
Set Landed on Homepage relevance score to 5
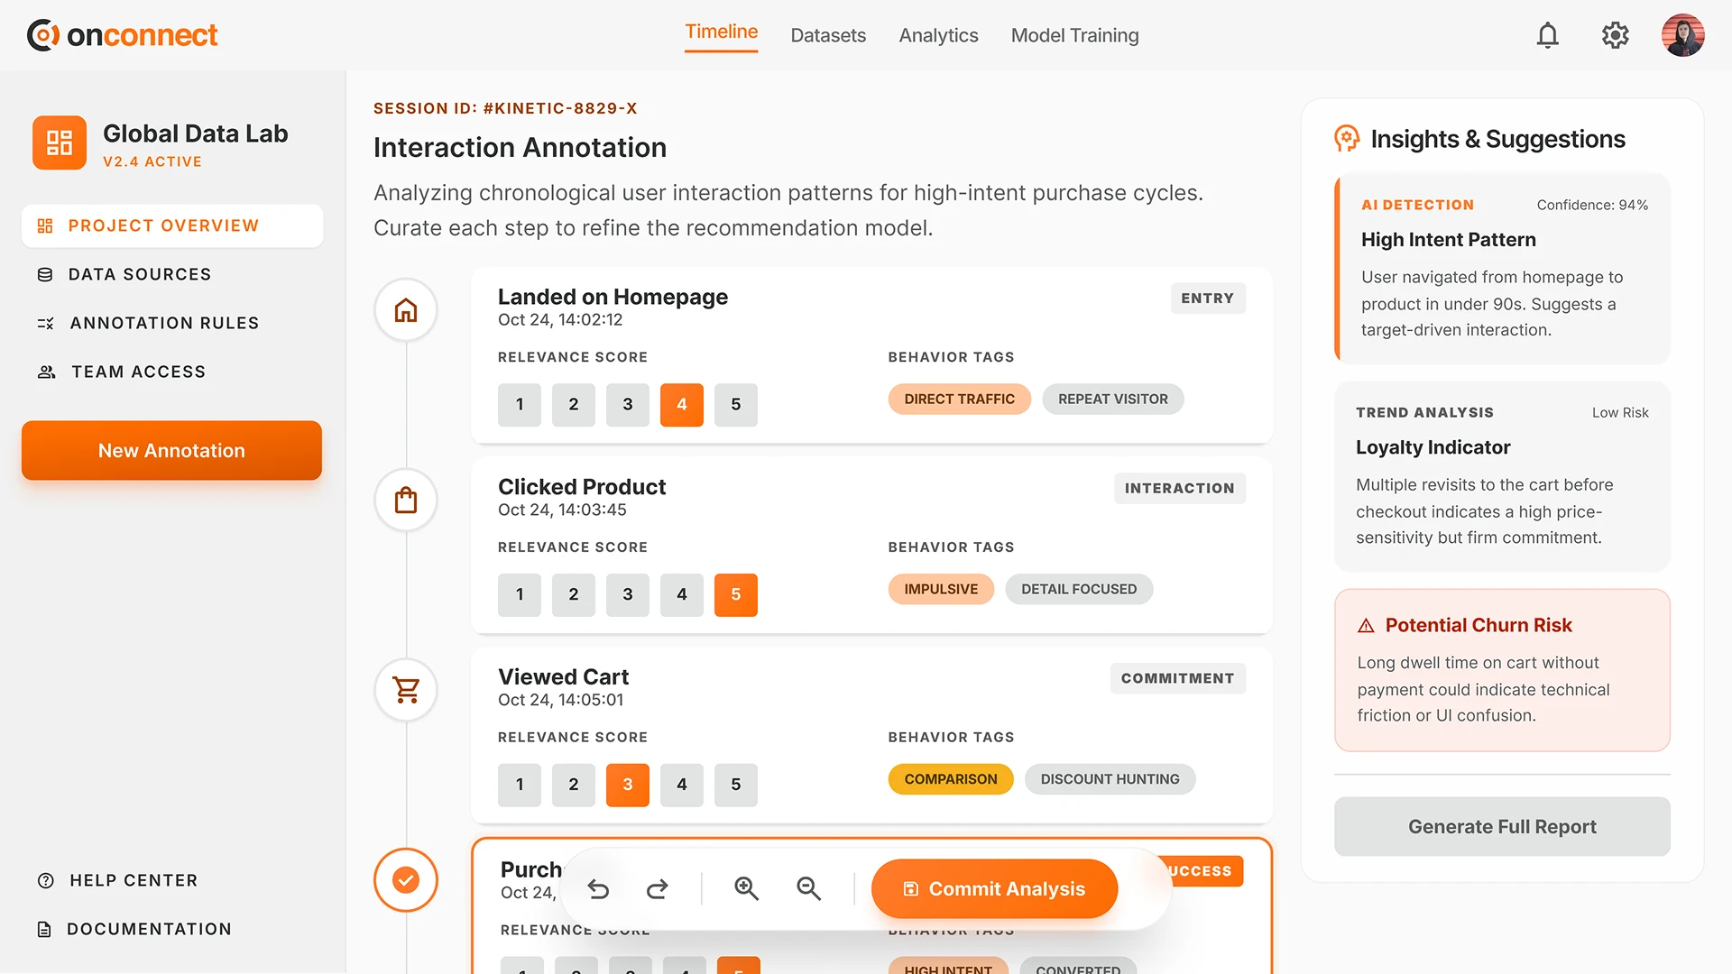(735, 405)
